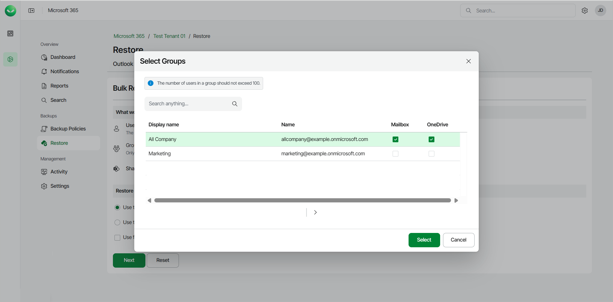The image size is (613, 302).
Task: Click the JD user avatar
Action: (600, 11)
